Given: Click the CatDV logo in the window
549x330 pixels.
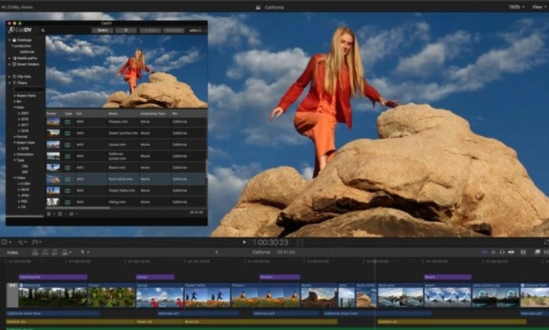Looking at the screenshot, I should coord(20,30).
